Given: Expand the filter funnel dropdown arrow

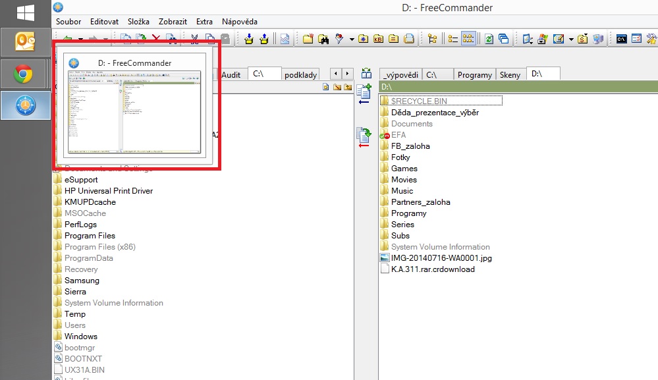Looking at the screenshot, I should (x=352, y=39).
